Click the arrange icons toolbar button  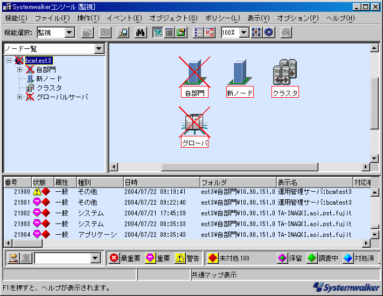[256, 32]
